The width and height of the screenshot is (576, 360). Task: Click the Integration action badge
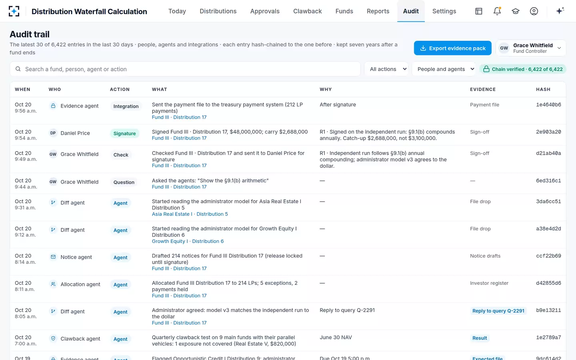[126, 106]
